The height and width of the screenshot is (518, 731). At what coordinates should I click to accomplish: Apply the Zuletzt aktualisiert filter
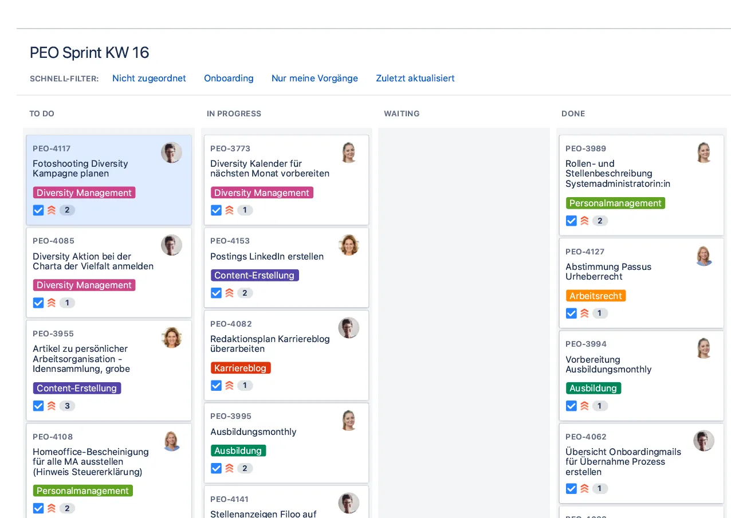tap(415, 79)
